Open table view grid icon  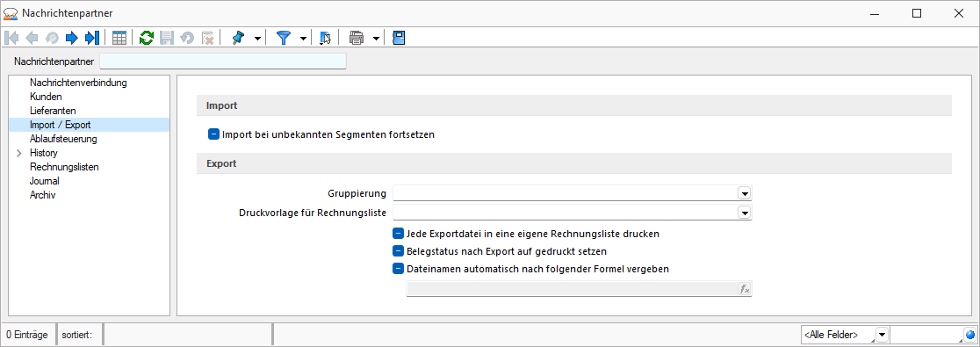pyautogui.click(x=119, y=38)
